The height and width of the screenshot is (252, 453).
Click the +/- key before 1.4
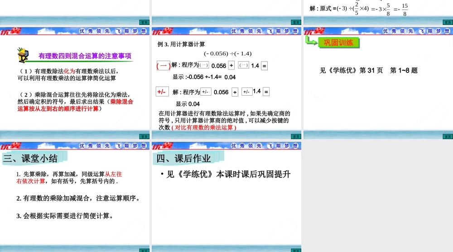(247, 92)
